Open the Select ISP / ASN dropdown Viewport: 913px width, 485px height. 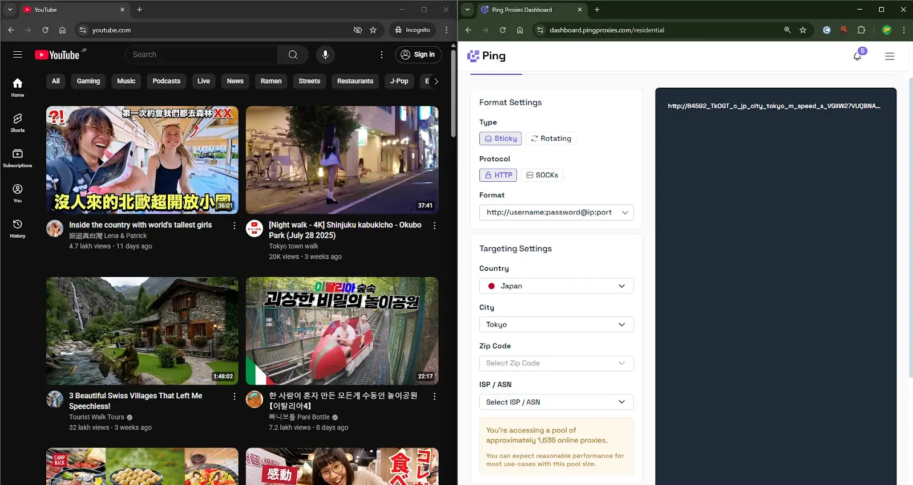click(x=556, y=402)
